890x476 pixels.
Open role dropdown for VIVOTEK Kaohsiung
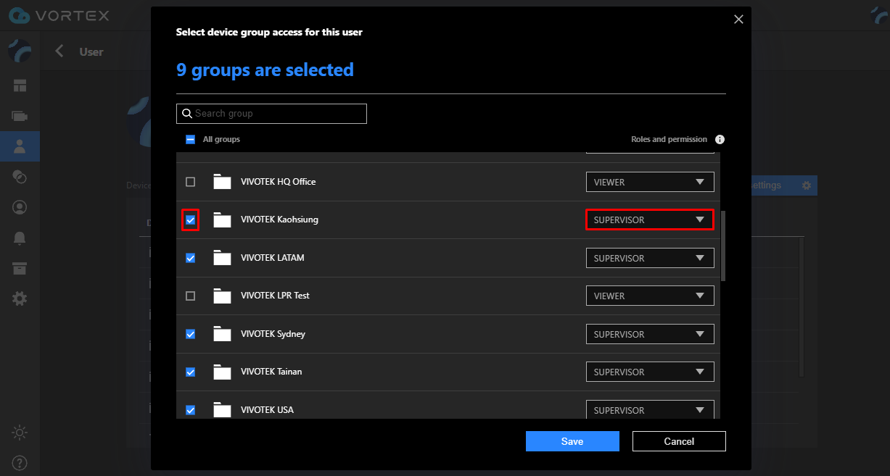[649, 220]
